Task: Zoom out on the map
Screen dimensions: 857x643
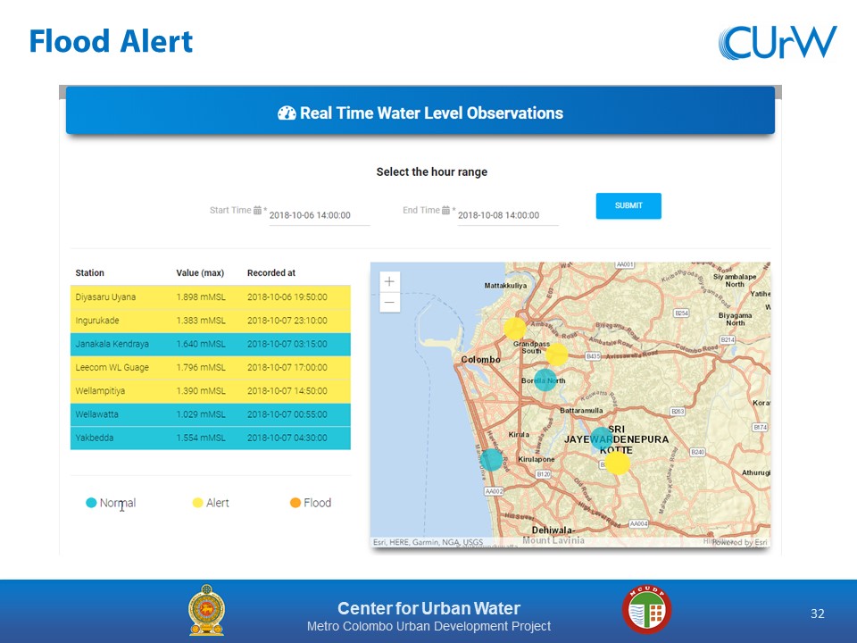Action: pyautogui.click(x=389, y=302)
